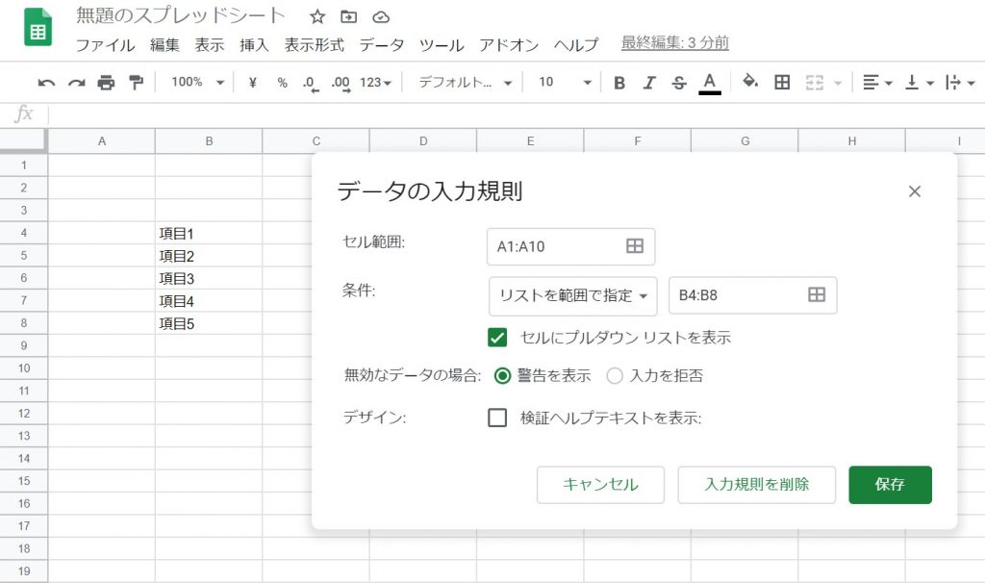Open the 表示 menu

(x=209, y=45)
